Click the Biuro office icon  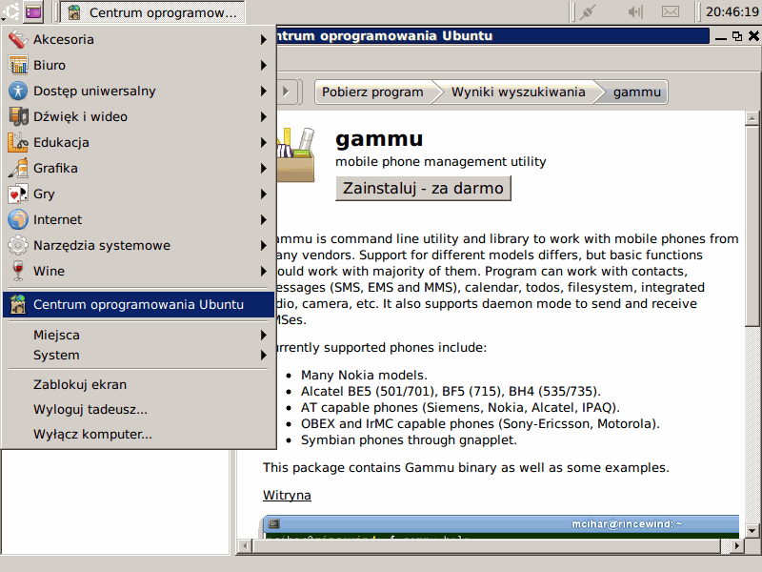pos(18,66)
